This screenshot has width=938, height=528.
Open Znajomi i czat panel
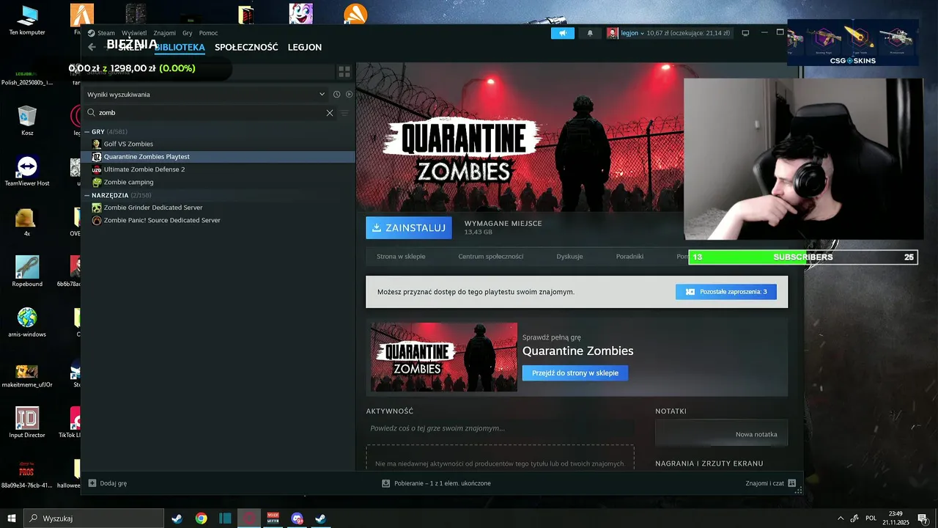click(771, 483)
